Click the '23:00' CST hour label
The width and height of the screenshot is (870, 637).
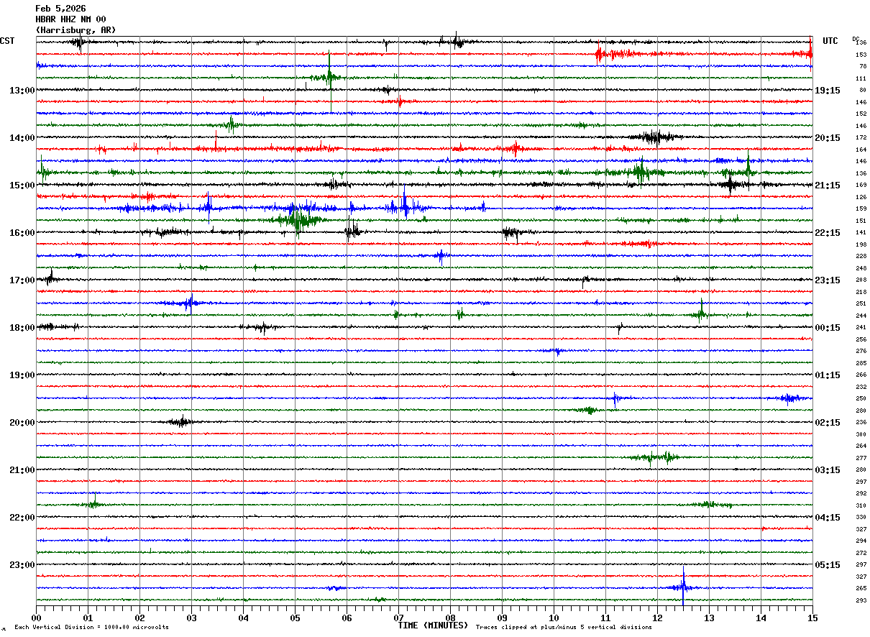tap(22, 565)
